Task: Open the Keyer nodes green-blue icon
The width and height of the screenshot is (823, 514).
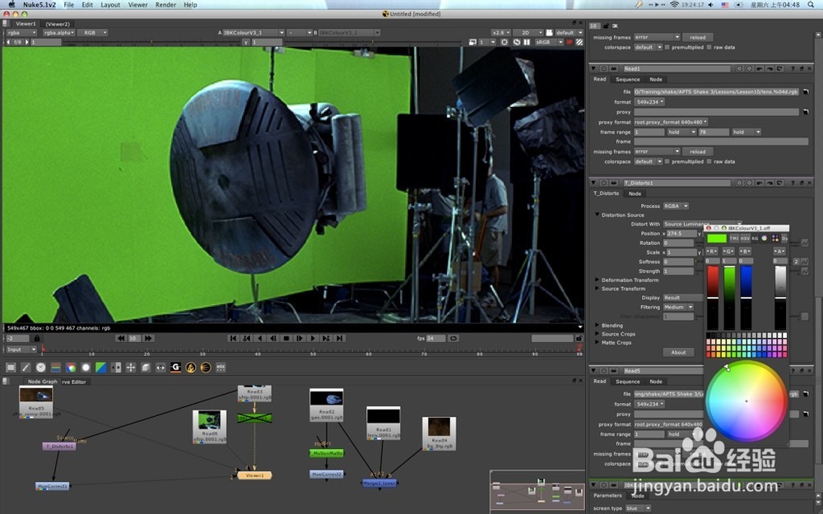Action: coord(100,368)
